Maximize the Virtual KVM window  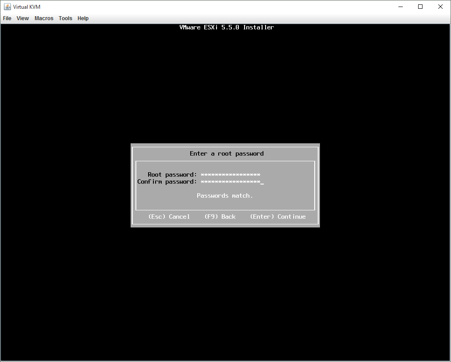coord(420,7)
